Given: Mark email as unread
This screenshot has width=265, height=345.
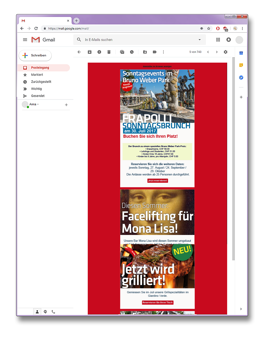Looking at the screenshot, I should [x=122, y=52].
